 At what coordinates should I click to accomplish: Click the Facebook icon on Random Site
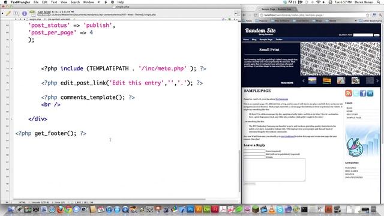[x=363, y=94]
